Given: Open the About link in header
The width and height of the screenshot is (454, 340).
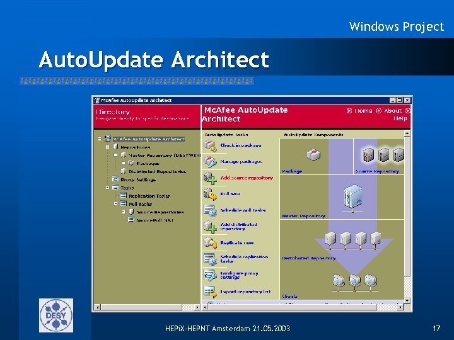Looking at the screenshot, I should click(393, 111).
